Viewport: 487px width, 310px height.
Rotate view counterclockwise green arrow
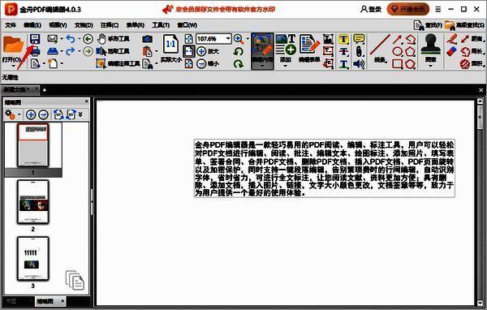(239, 51)
